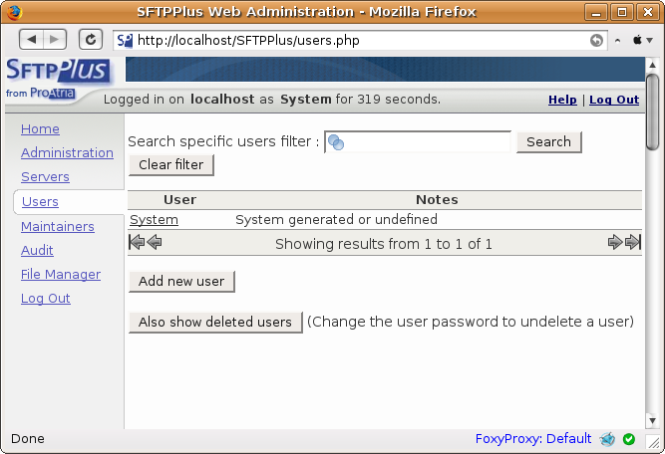Open the System user entry

[154, 219]
